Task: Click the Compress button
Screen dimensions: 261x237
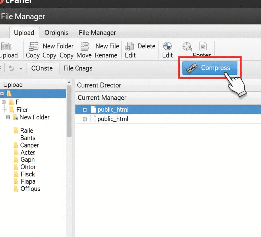Action: (210, 68)
